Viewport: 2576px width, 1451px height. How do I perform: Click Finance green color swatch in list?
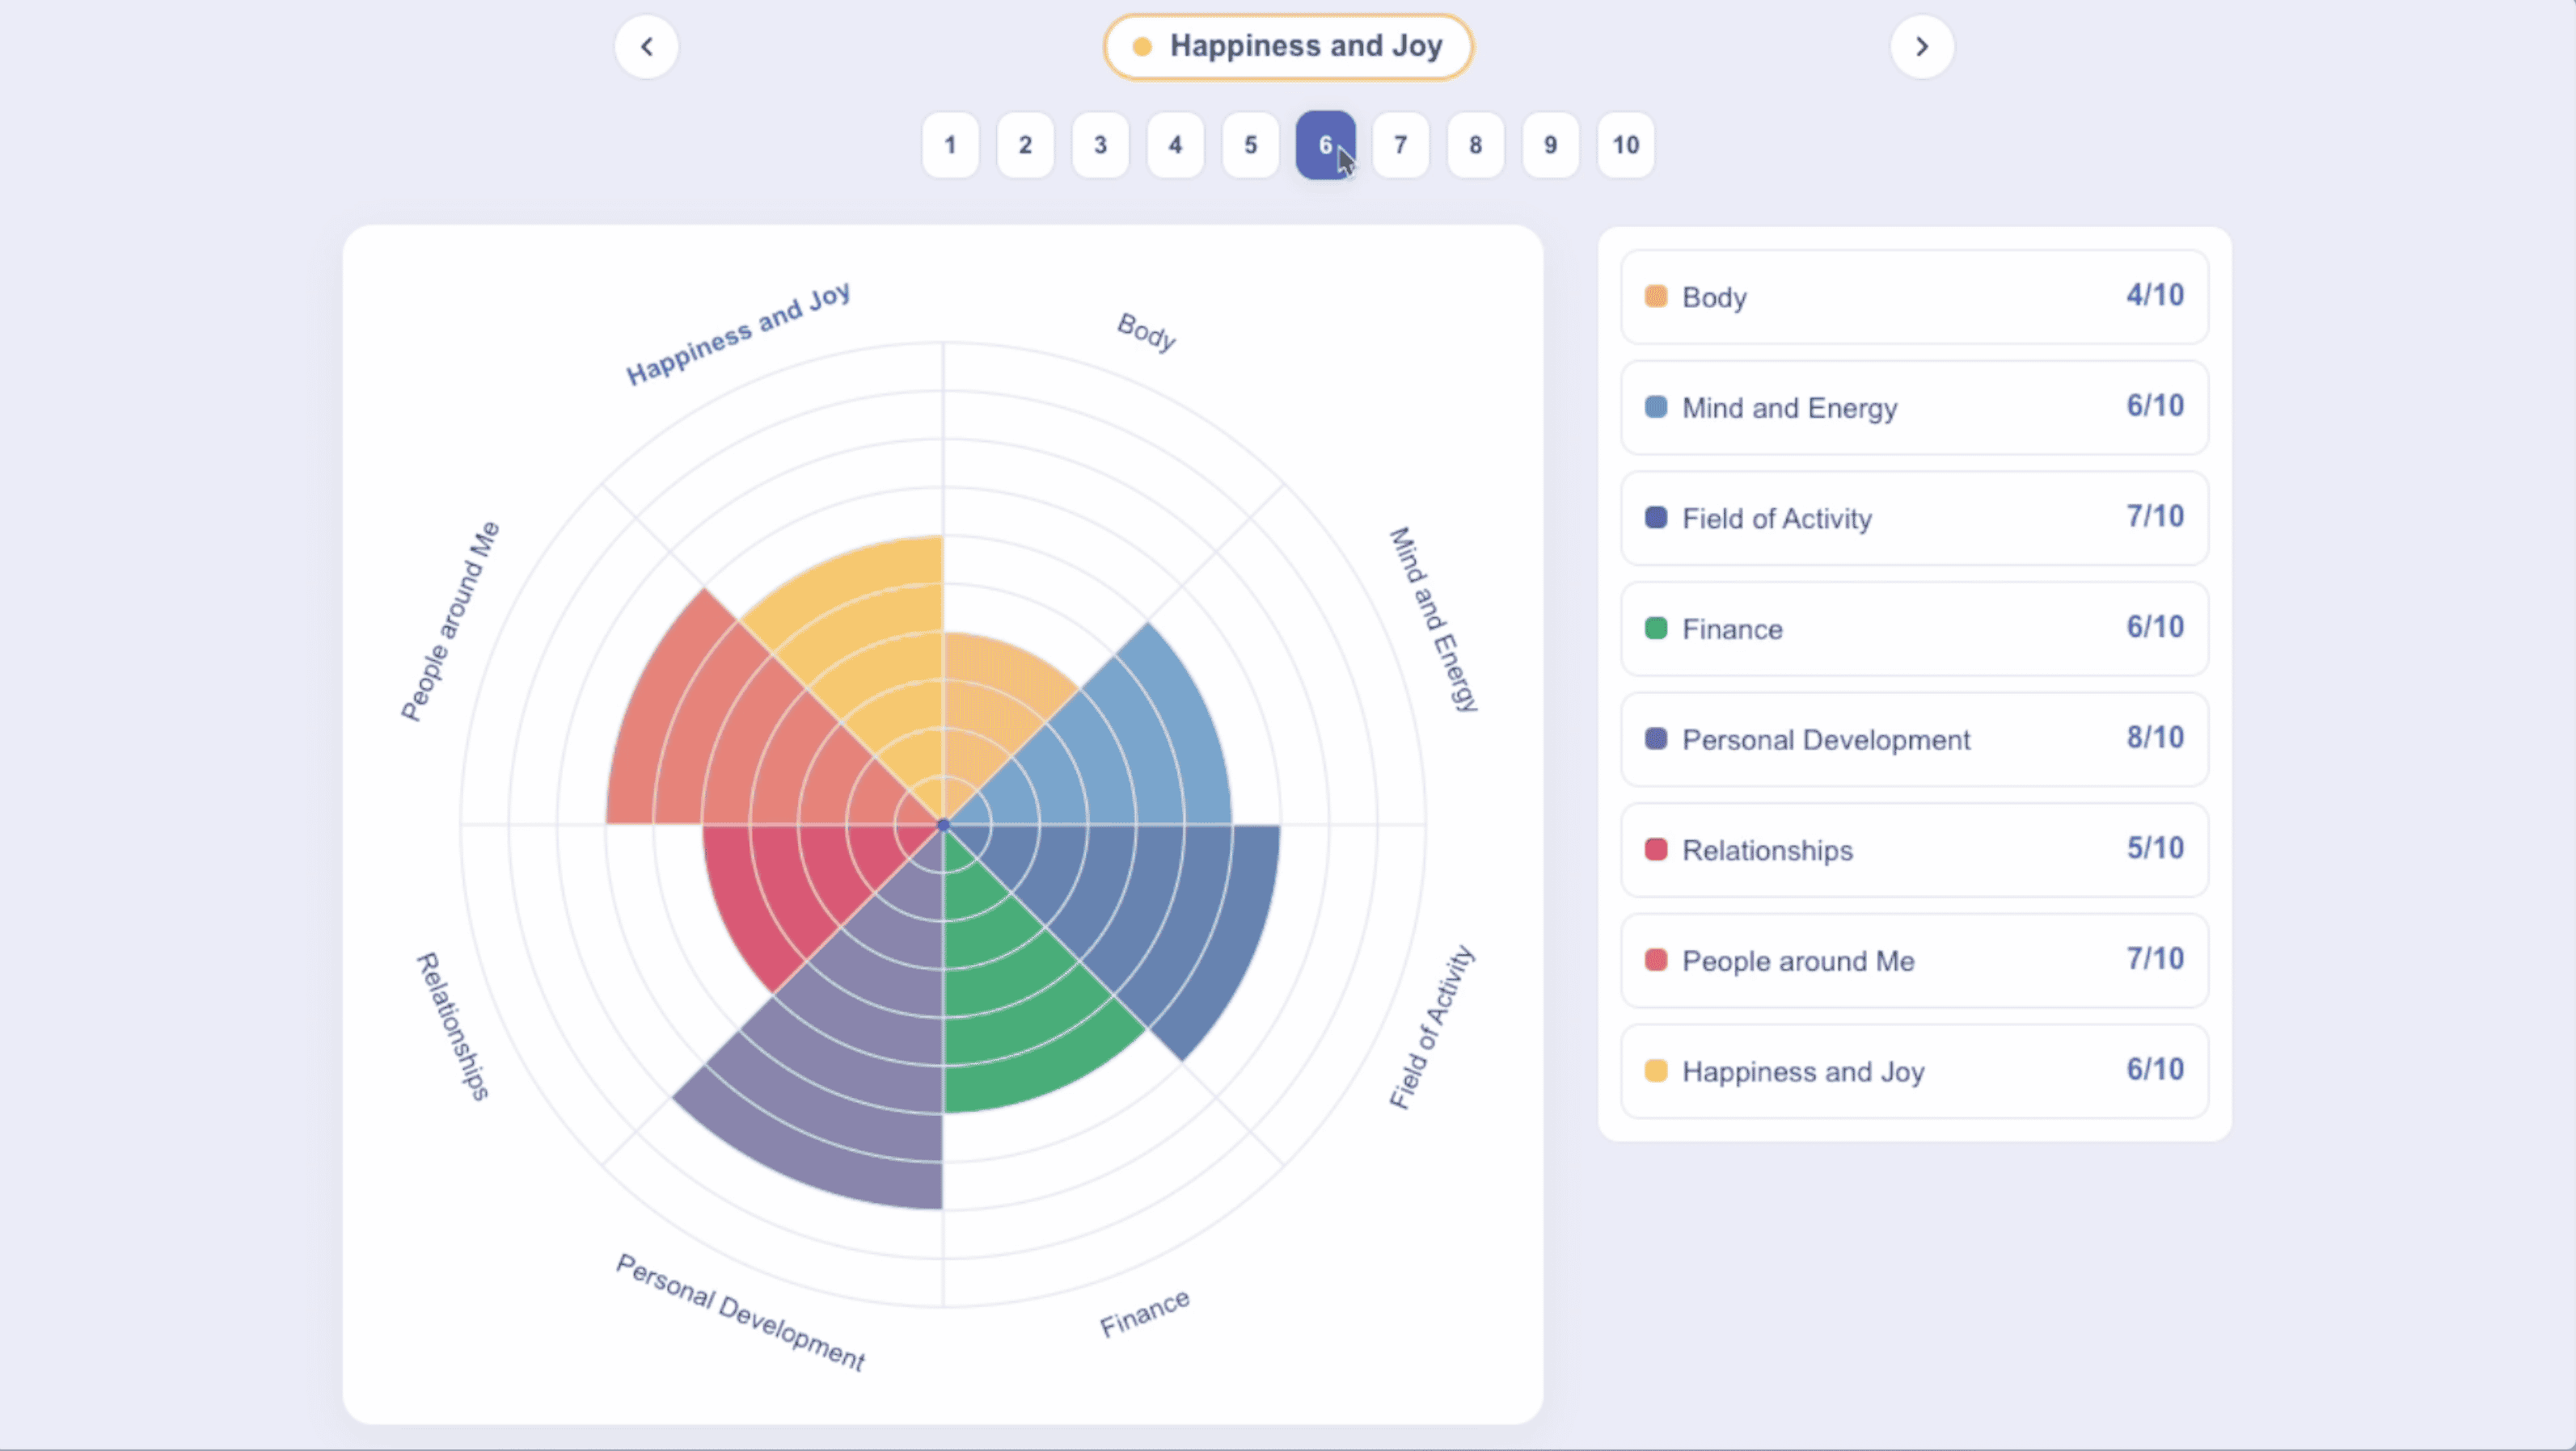pyautogui.click(x=1656, y=629)
